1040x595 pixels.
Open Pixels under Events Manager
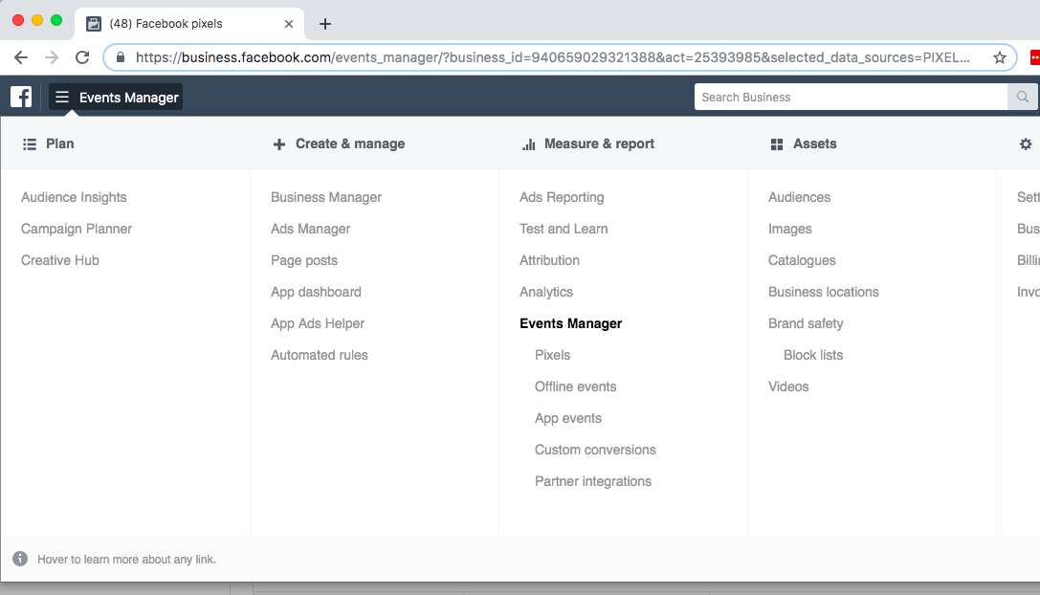click(x=552, y=355)
